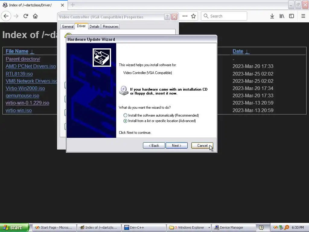Click the browser forward arrow
This screenshot has height=232, width=309.
click(16, 16)
